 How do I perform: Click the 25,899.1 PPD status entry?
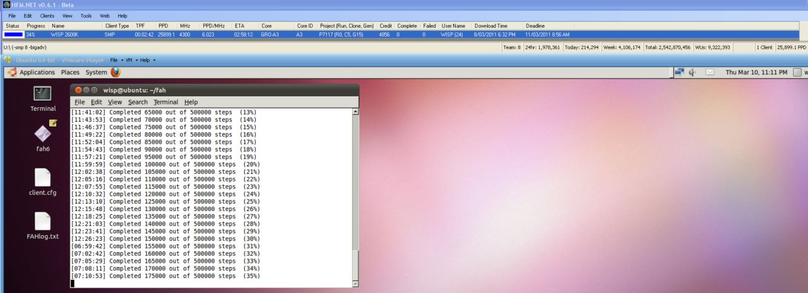click(792, 47)
